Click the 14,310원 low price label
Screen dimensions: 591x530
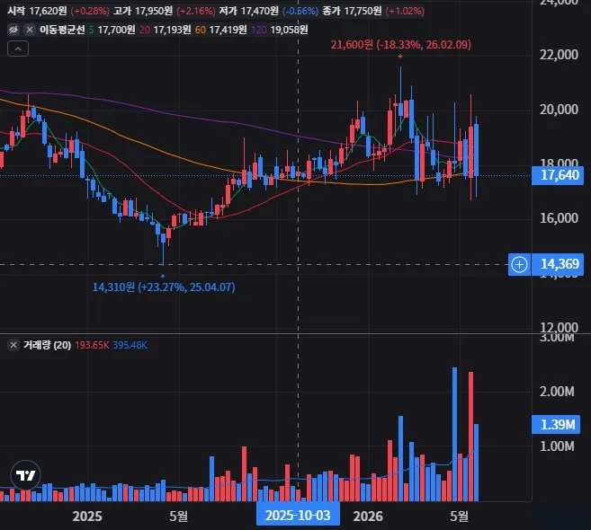[164, 287]
